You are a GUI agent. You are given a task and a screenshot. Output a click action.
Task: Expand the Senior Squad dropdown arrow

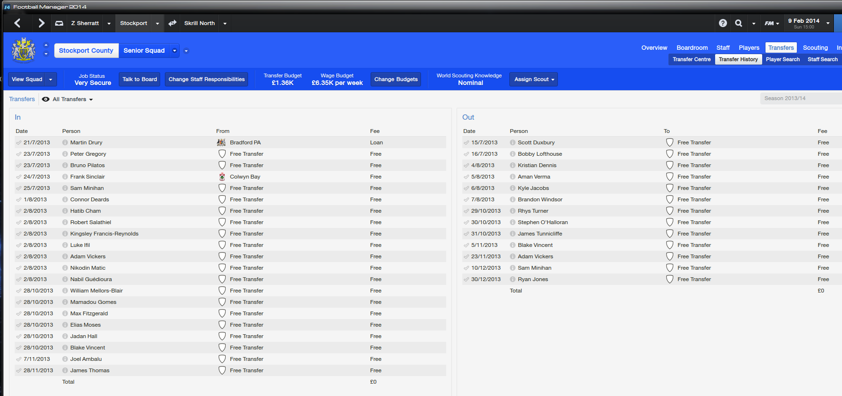174,51
